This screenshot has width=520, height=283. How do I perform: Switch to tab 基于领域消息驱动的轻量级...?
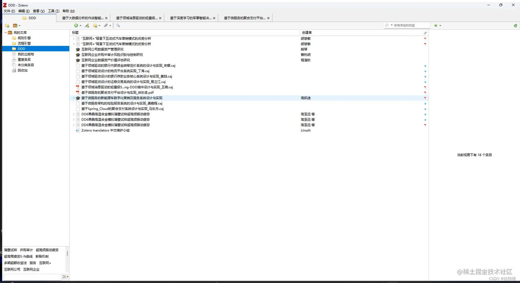(137, 18)
